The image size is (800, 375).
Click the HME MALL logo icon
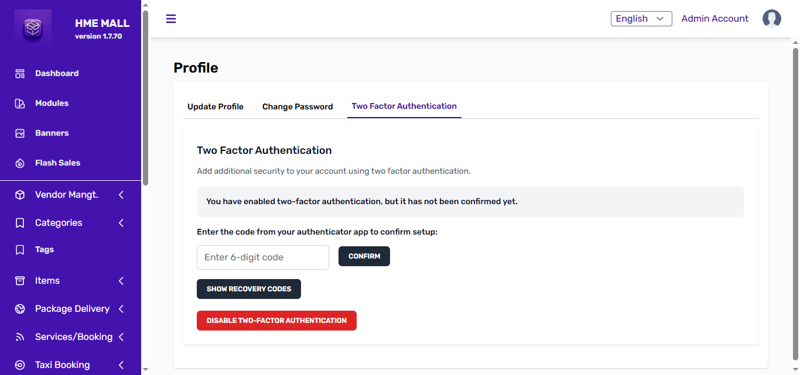[x=33, y=29]
